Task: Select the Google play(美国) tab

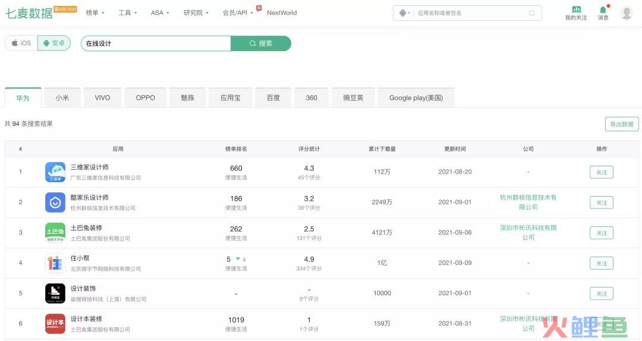Action: [x=416, y=98]
